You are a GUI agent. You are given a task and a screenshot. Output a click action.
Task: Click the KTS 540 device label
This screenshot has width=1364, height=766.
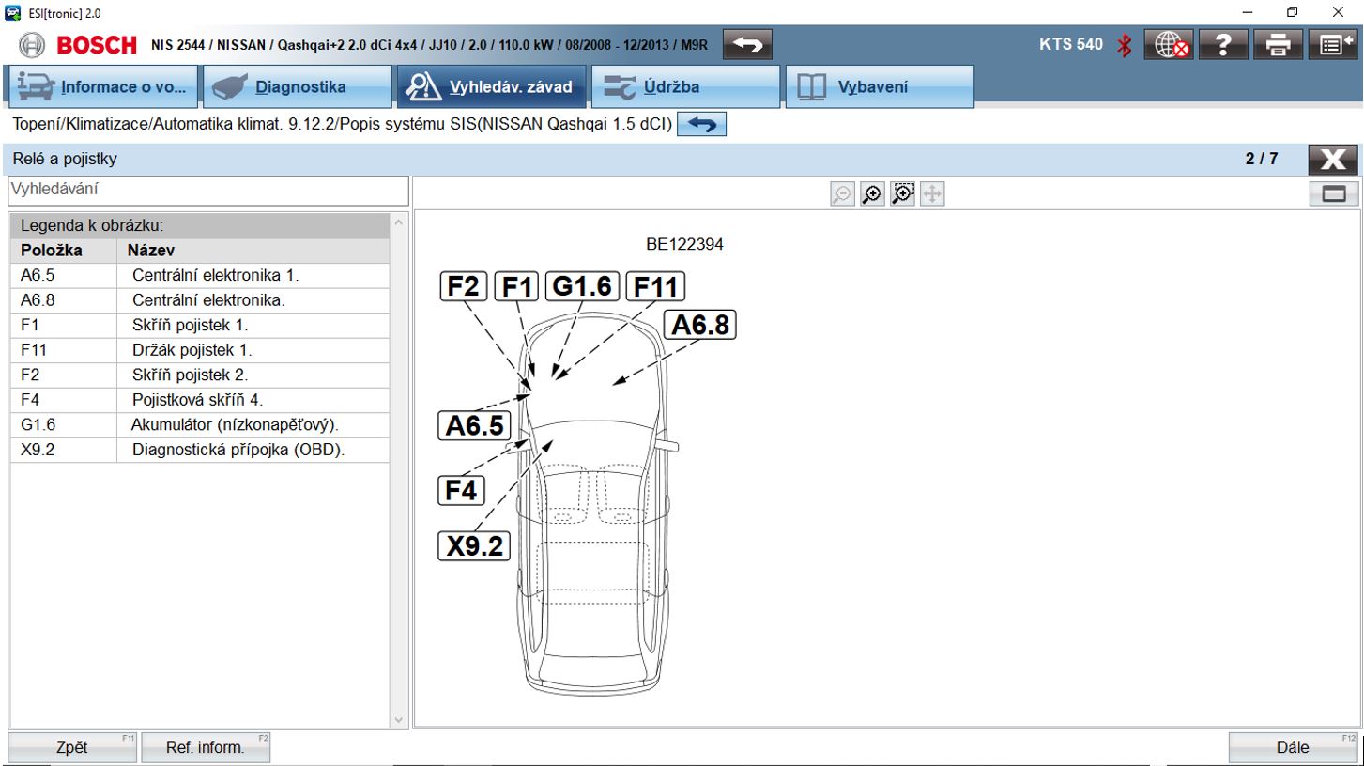pos(1071,44)
